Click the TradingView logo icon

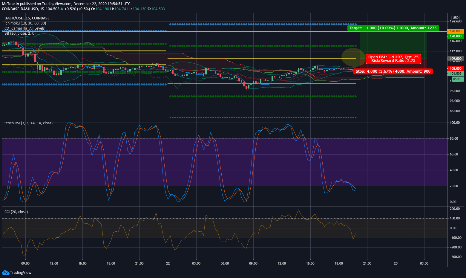(5, 272)
